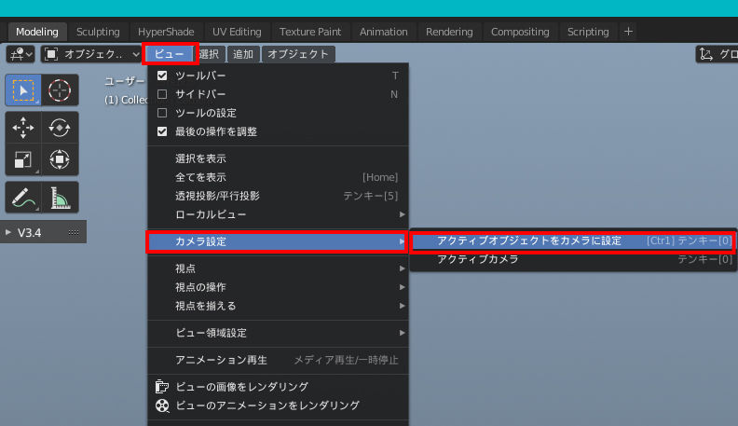Screen dimensions: 738x426
Task: Switch to the Rendering workspace tab
Action: (x=449, y=32)
